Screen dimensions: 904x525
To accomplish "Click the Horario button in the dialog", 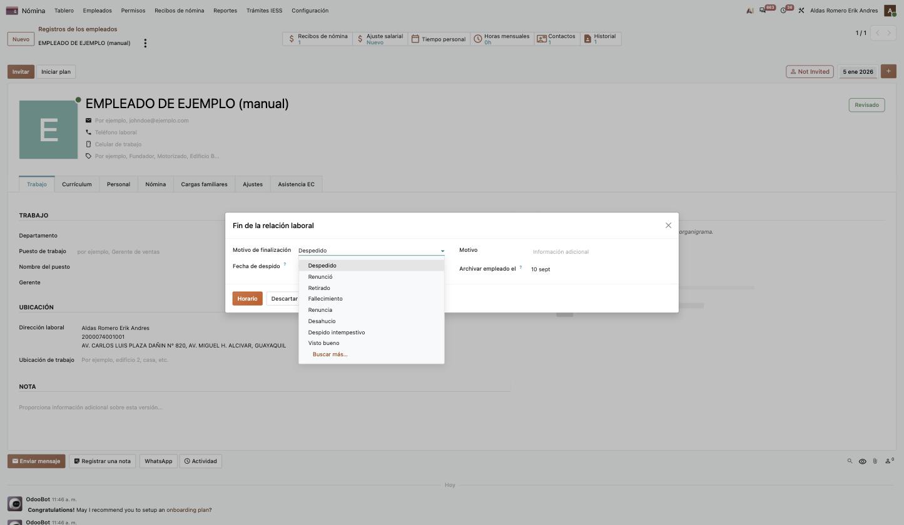I will (x=247, y=299).
